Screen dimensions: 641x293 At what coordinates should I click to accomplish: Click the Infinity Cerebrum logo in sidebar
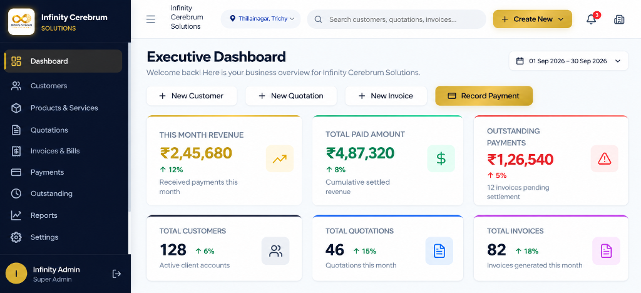(21, 22)
